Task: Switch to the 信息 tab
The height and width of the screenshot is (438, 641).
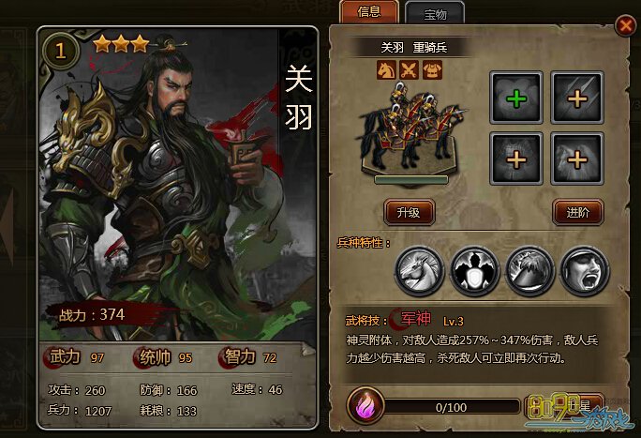Action: tap(369, 12)
